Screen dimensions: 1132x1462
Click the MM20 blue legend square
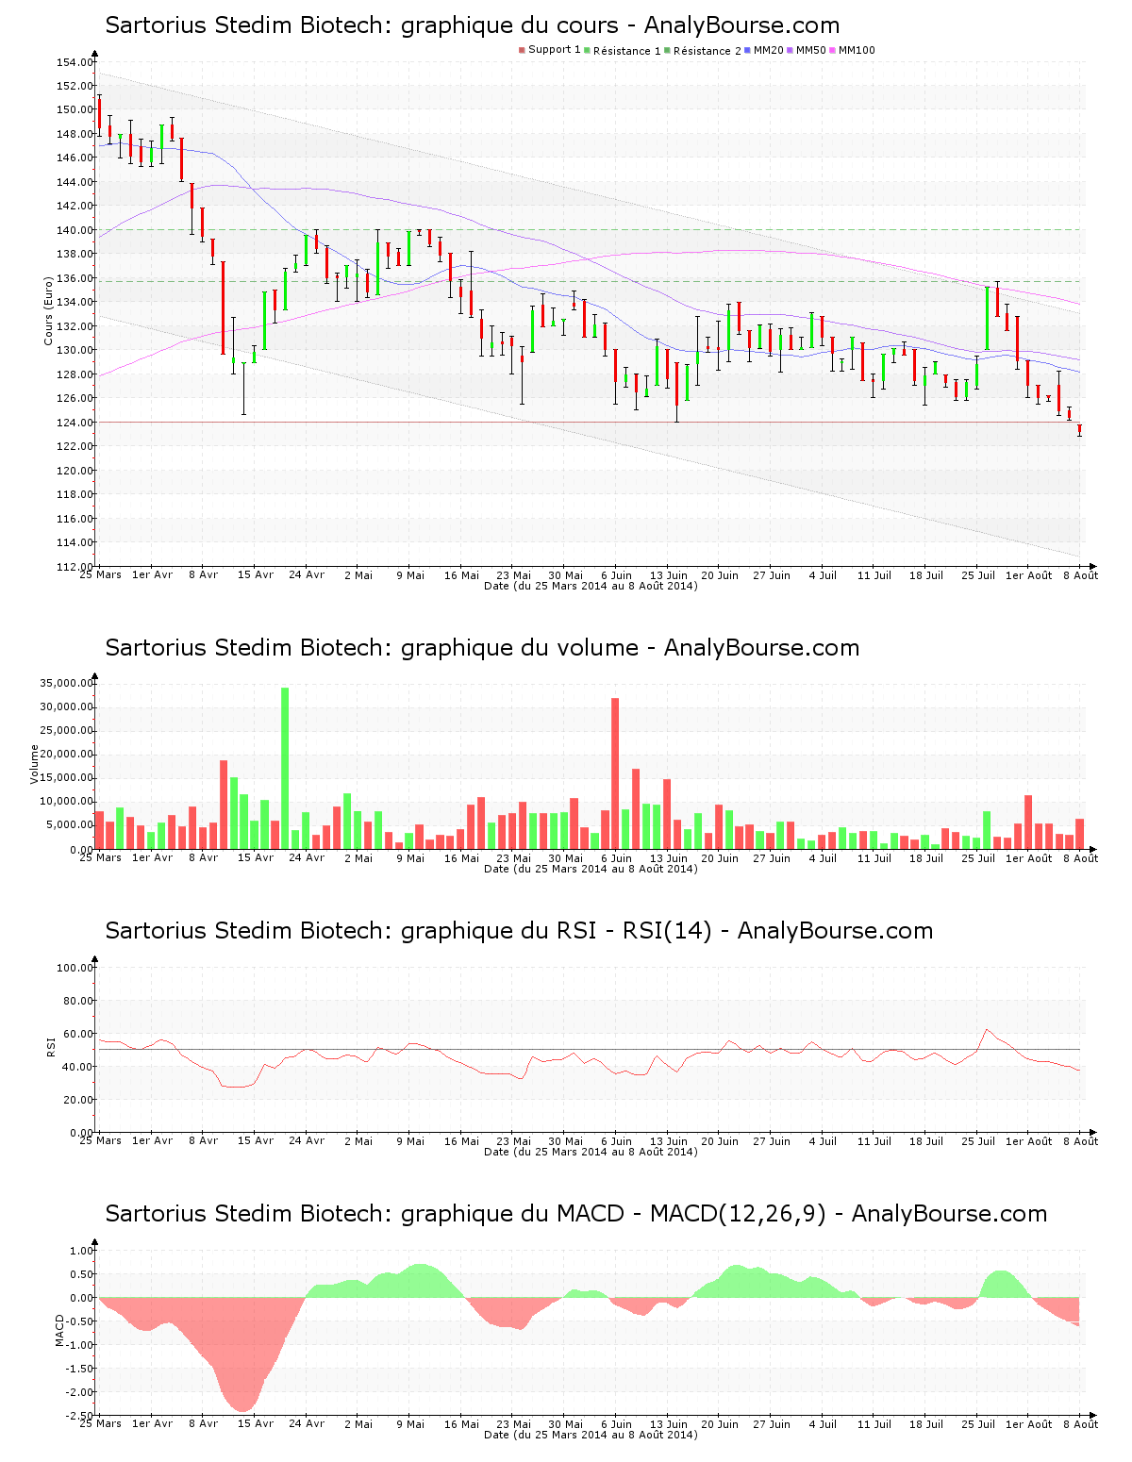[748, 50]
